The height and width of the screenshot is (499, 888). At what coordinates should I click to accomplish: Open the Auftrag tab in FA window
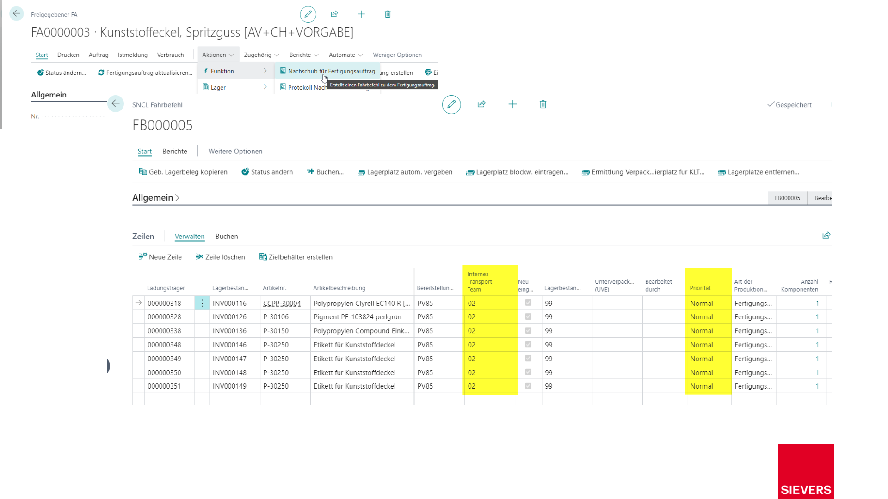pos(99,55)
